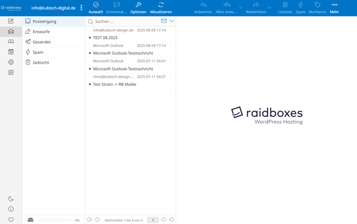Expand the Mehr actions menu

coord(334,8)
